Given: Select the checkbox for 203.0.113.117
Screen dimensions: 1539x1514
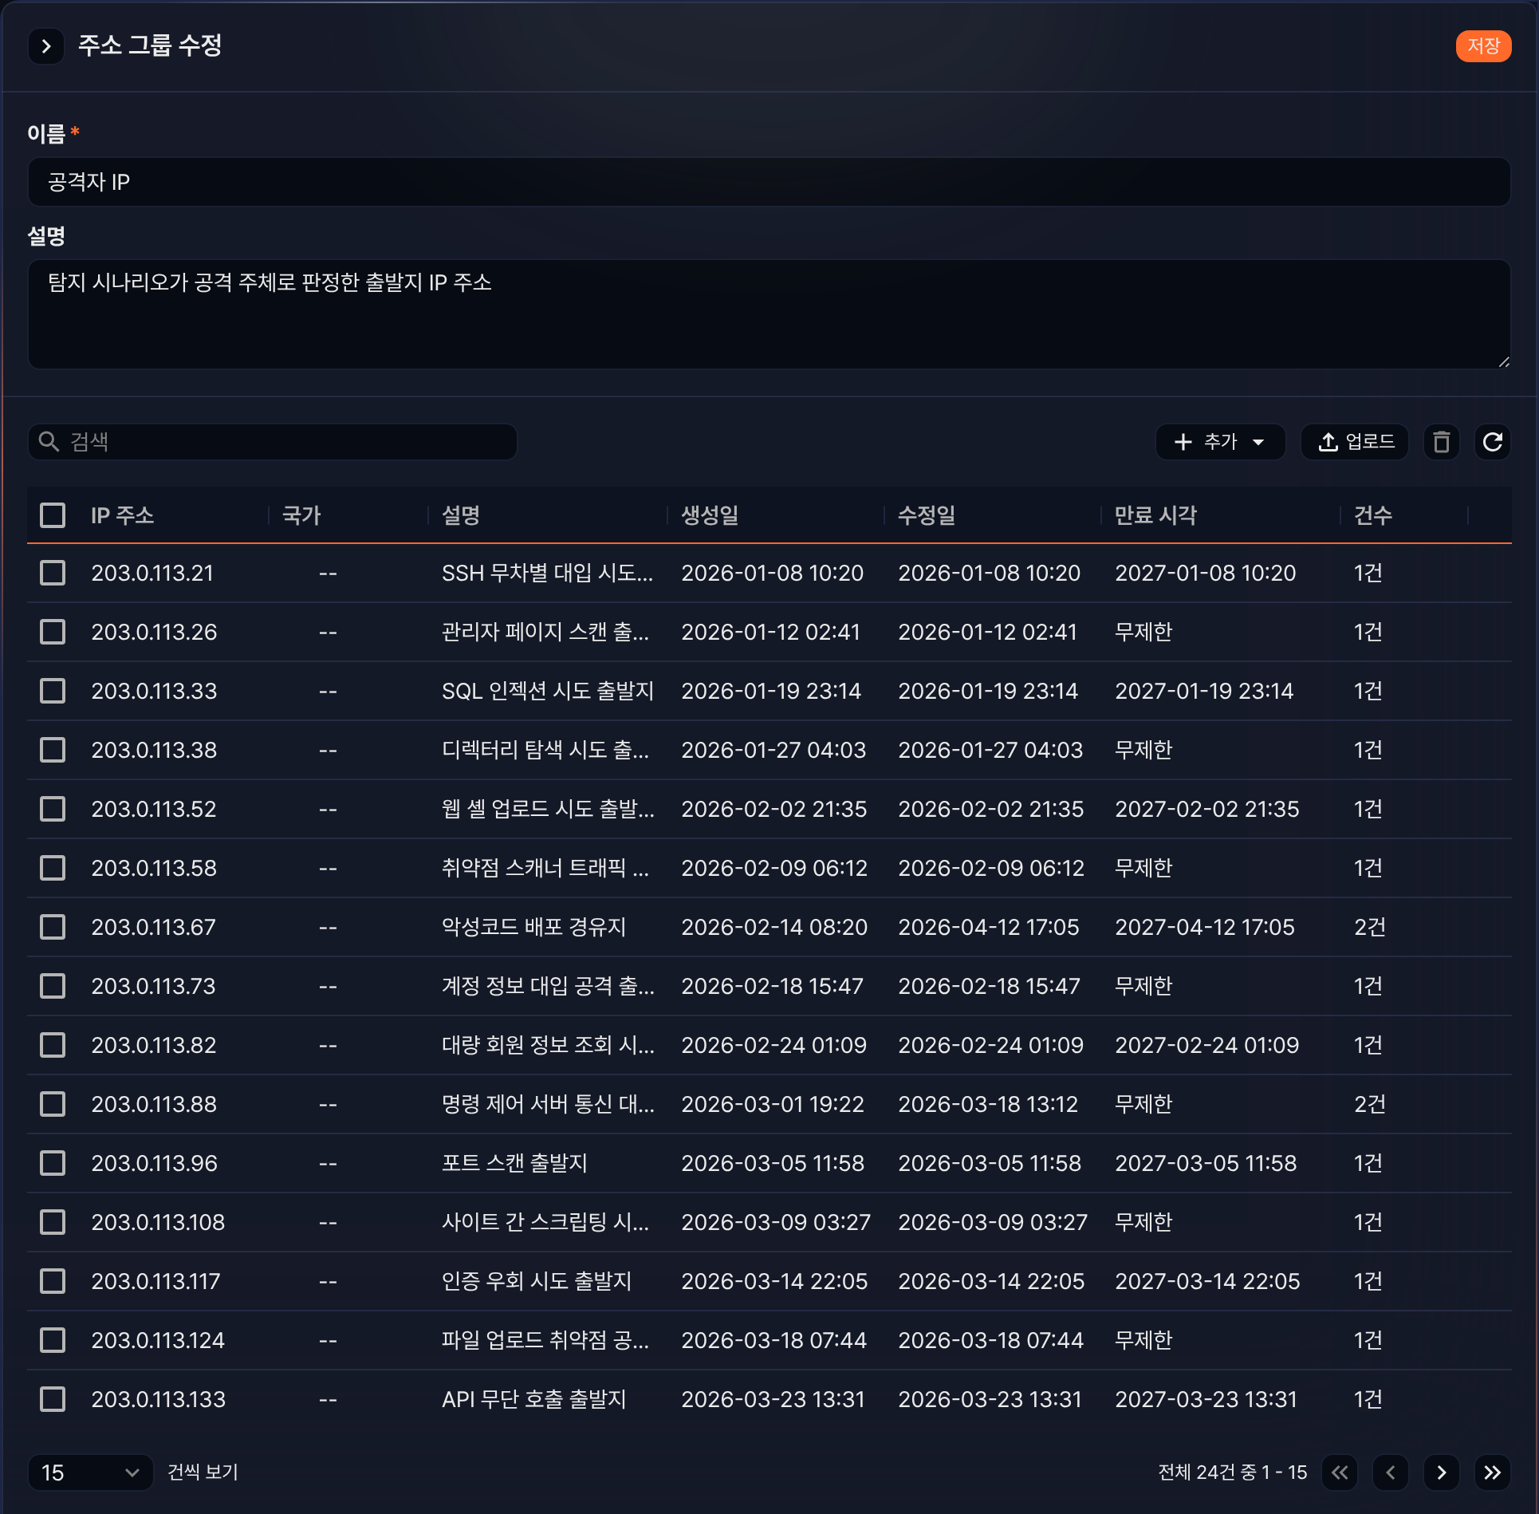Looking at the screenshot, I should tap(53, 1281).
